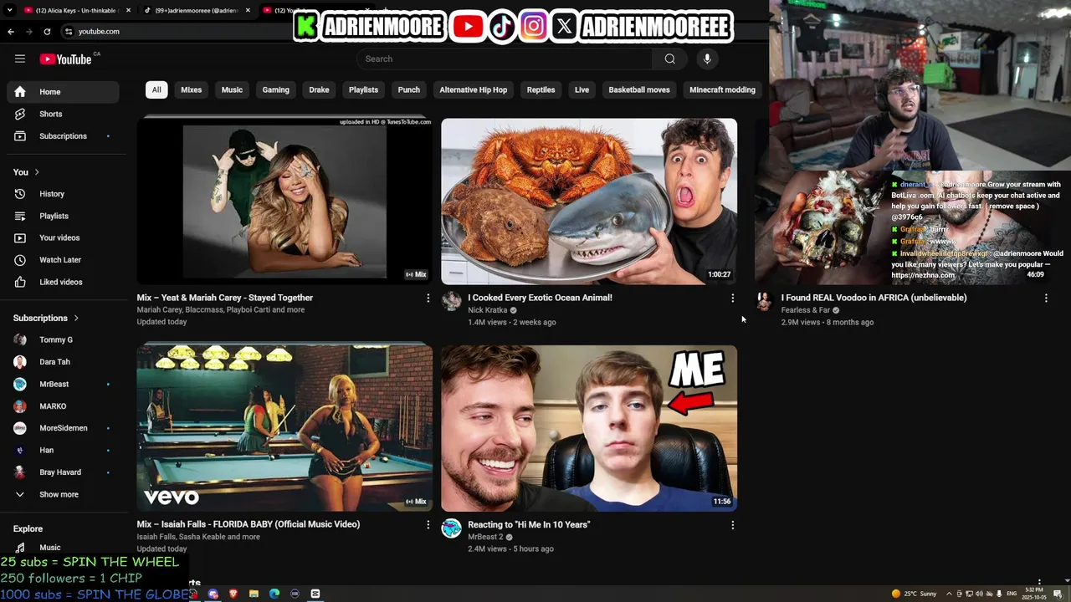Open Microsoft Edge from taskbar

pyautogui.click(x=274, y=594)
